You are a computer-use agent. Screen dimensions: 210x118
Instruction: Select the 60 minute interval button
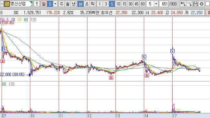(x=143, y=4)
